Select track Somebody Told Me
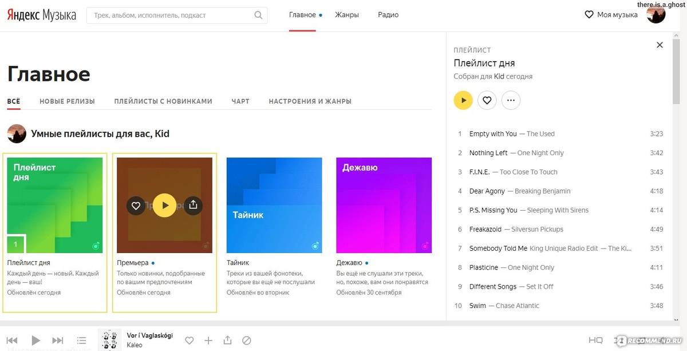Viewport: 687px width, 351px height. tap(498, 249)
